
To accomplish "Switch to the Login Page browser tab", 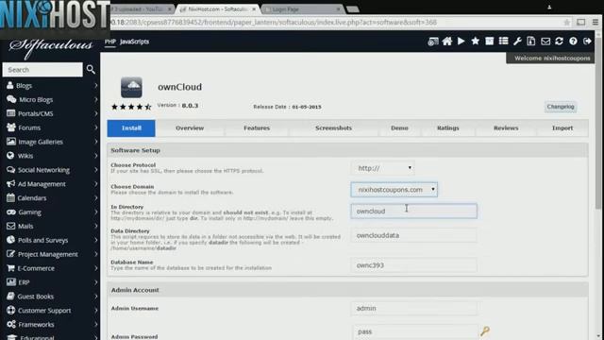I will click(302, 8).
